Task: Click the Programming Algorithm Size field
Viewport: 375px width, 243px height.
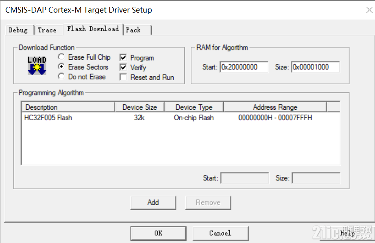Action: click(316, 178)
